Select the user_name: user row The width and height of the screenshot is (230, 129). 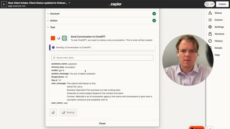(59, 103)
